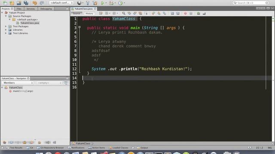Click the Uncomment icon in editor toolbar
The height and width of the screenshot is (154, 275).
click(204, 13)
